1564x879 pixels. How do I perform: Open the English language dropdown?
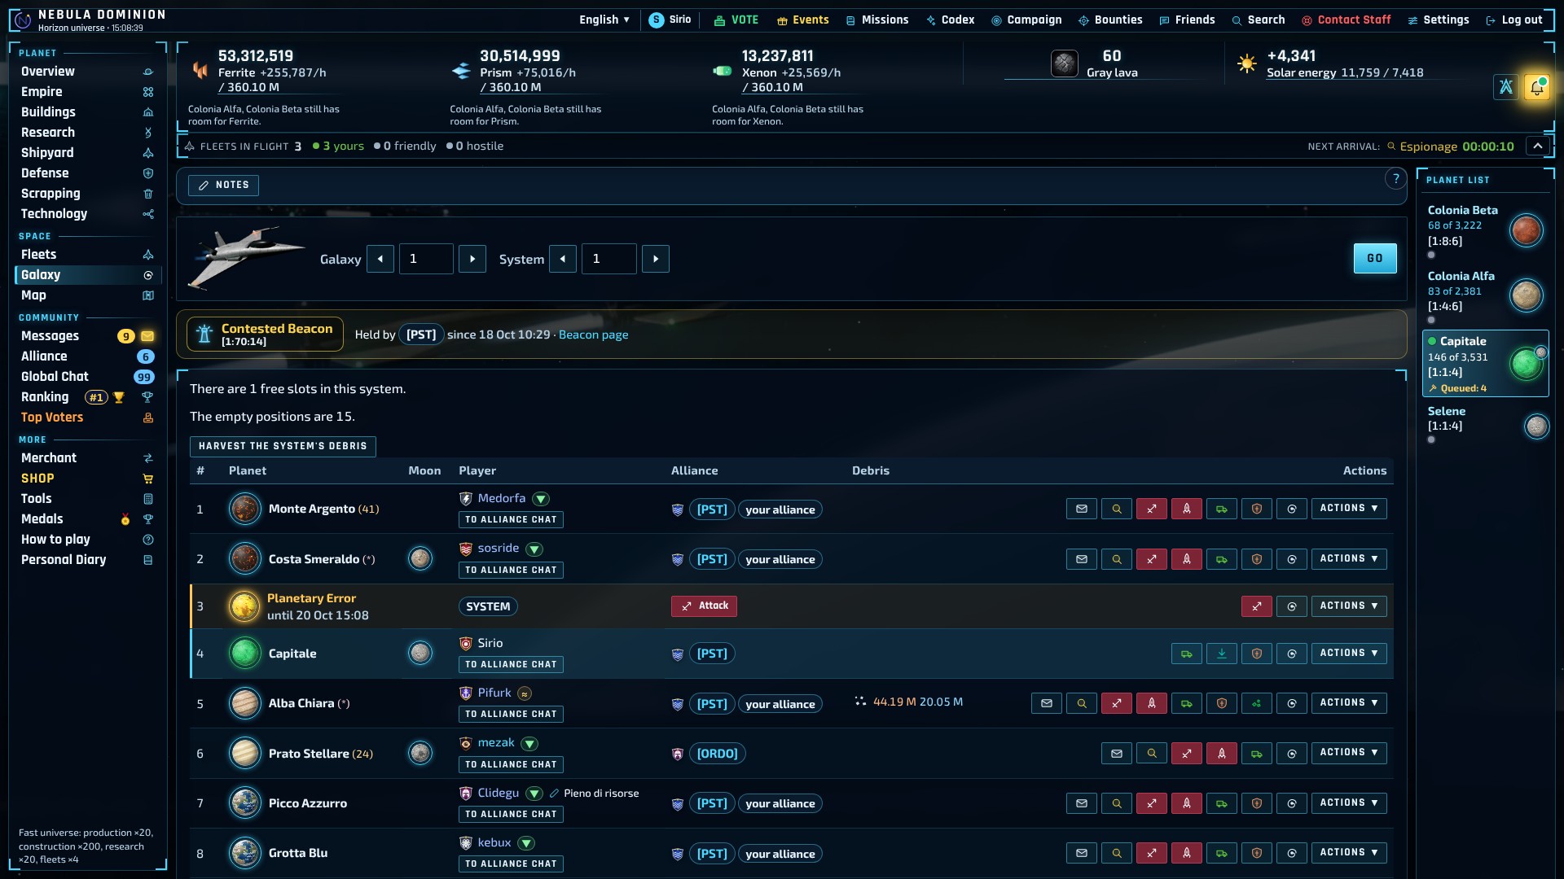(604, 20)
